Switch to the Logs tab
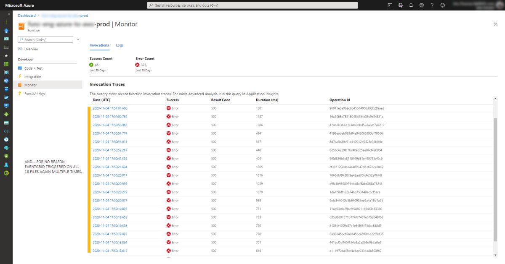Screen dimensions: 505x264 120,45
